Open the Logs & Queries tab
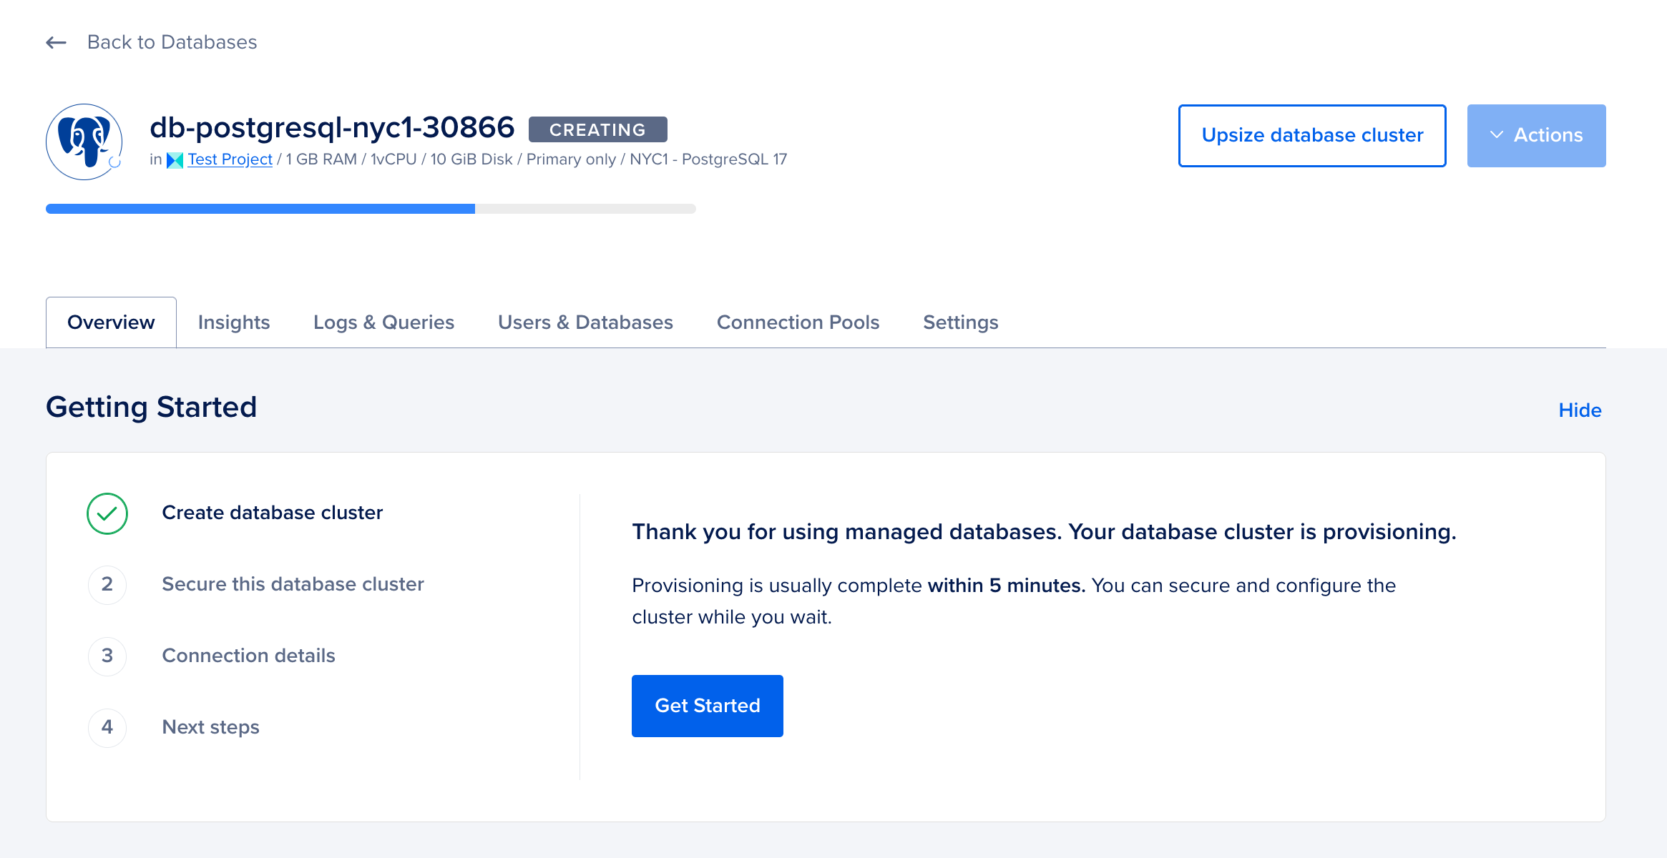 (383, 322)
